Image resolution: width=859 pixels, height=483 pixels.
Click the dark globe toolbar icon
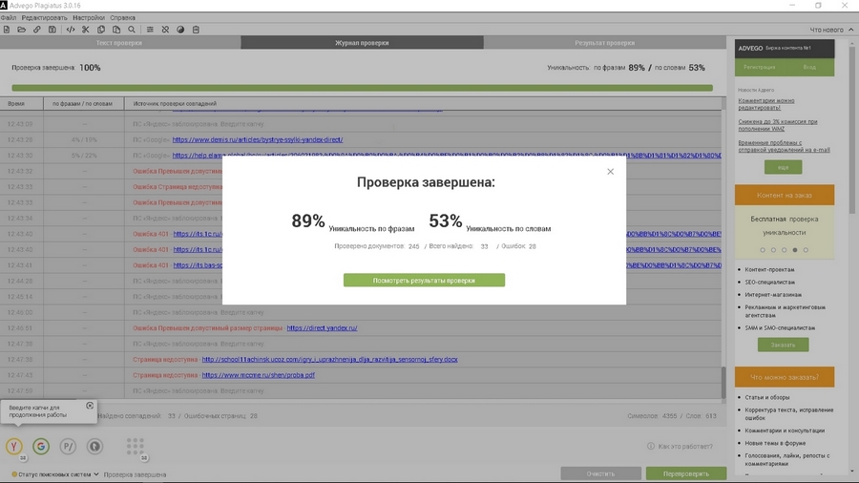180,30
